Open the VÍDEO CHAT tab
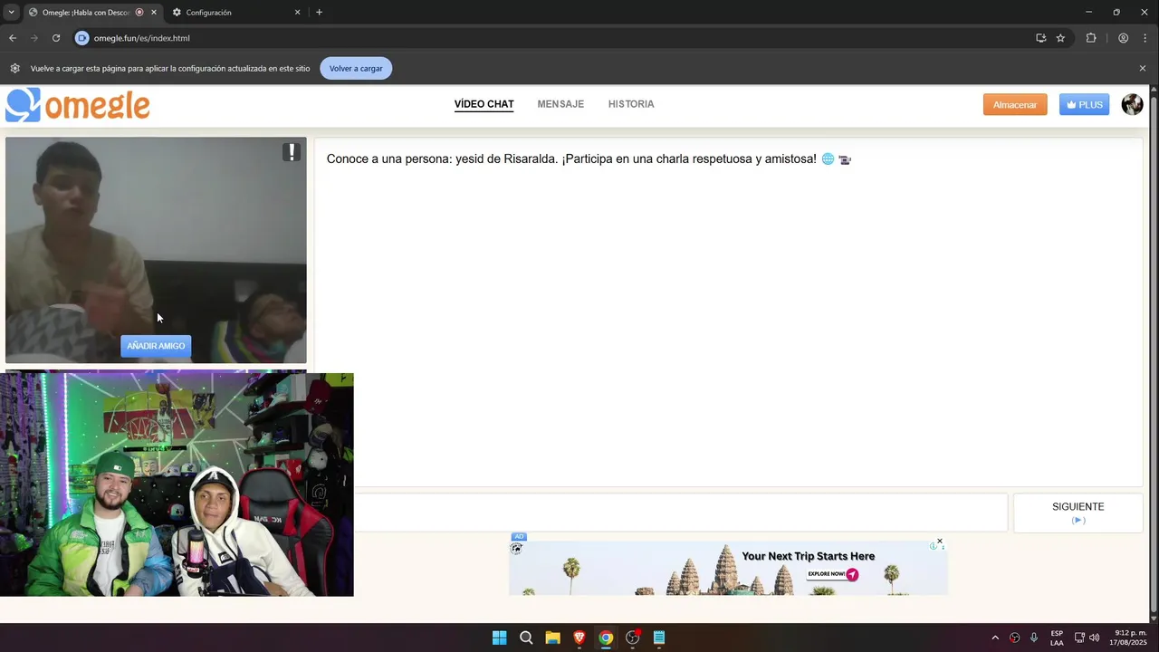Screen dimensions: 1159x652 (x=484, y=104)
